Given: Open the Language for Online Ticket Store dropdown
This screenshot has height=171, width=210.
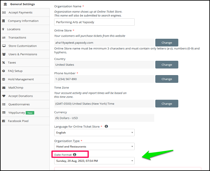Looking at the screenshot, I should (94, 133).
